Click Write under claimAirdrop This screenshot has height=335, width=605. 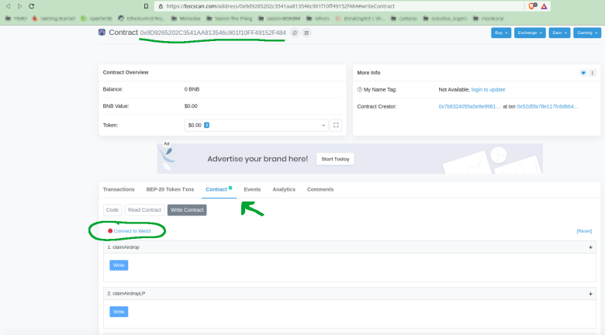[119, 265]
